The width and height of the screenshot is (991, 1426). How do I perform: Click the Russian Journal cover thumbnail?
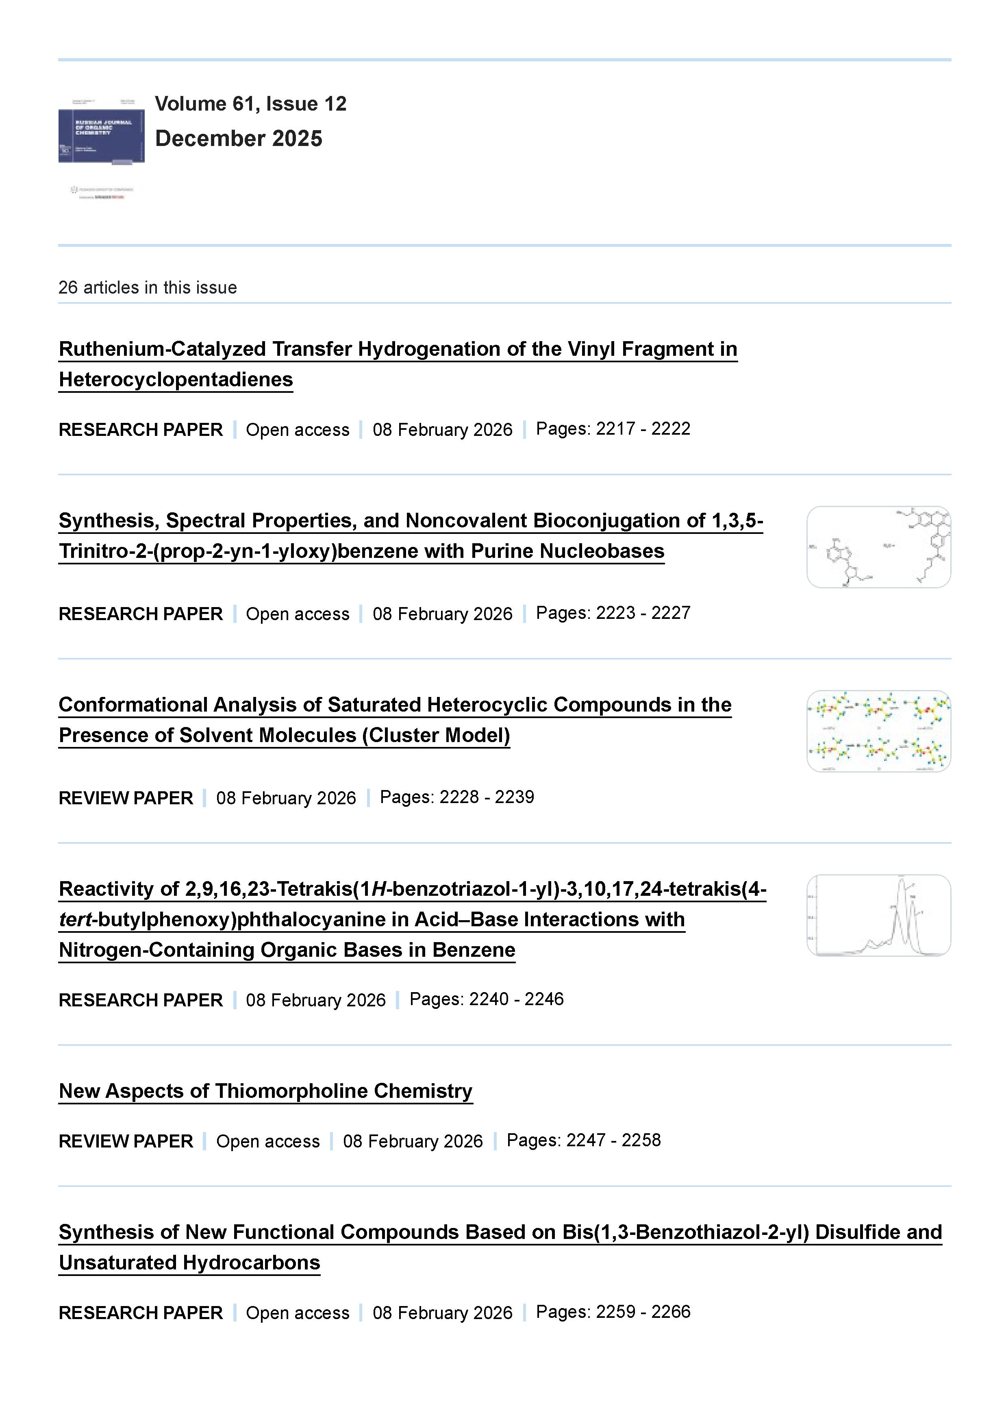click(101, 132)
